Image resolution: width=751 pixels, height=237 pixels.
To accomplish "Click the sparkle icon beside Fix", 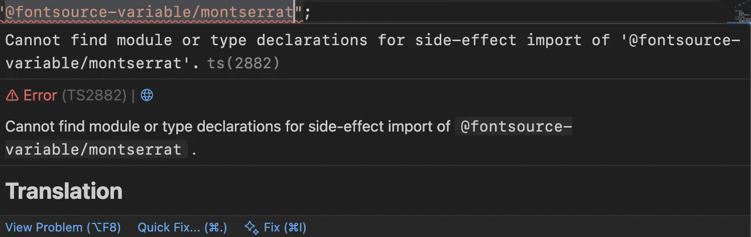I will (251, 227).
